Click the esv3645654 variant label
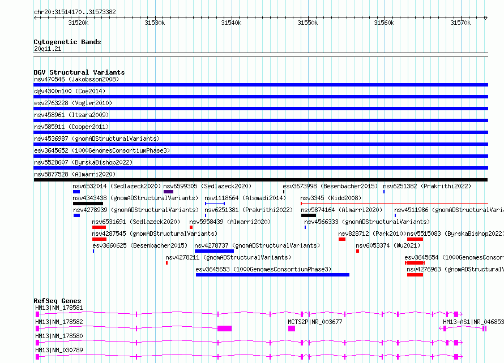Image resolution: width=504 pixels, height=363 pixels. click(x=454, y=257)
